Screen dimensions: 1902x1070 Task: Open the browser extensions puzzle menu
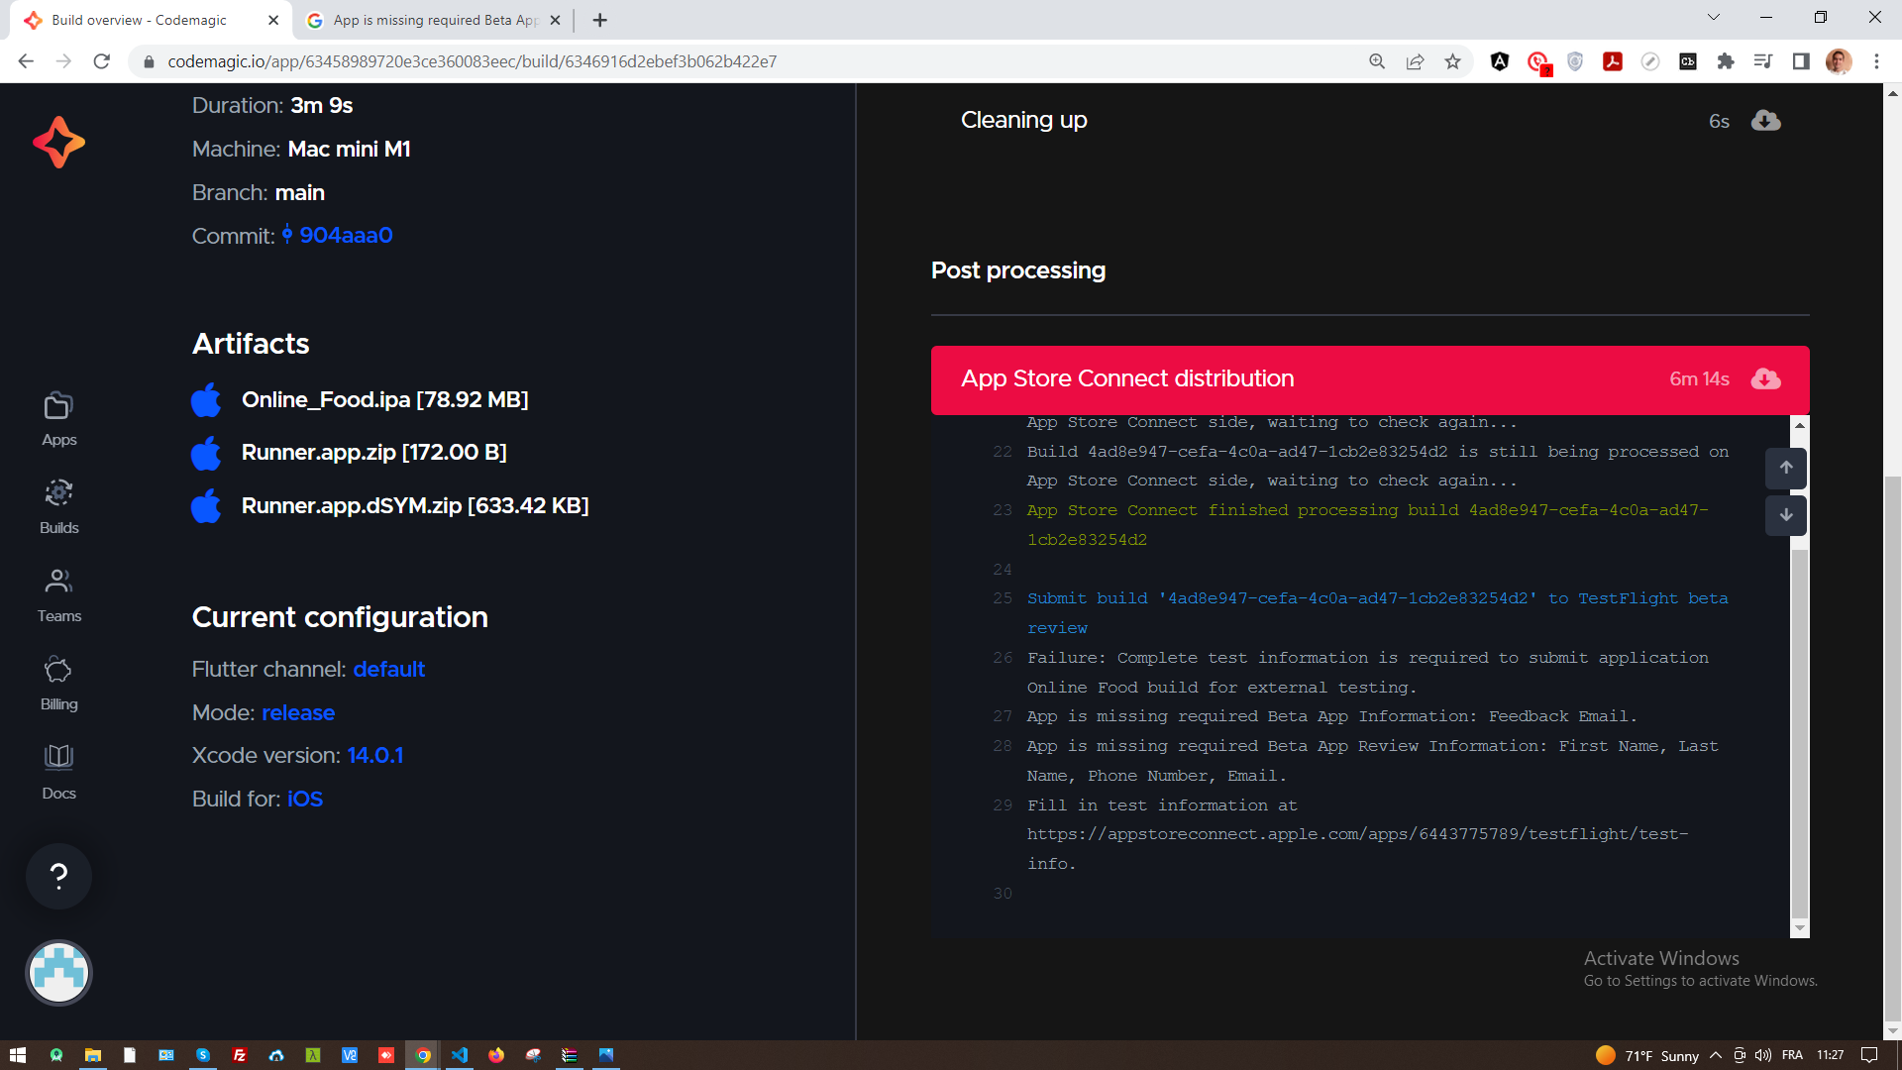click(x=1726, y=61)
